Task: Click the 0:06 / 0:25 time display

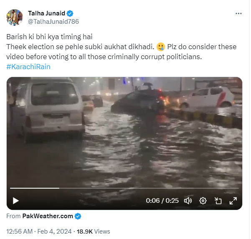Action: (162, 201)
